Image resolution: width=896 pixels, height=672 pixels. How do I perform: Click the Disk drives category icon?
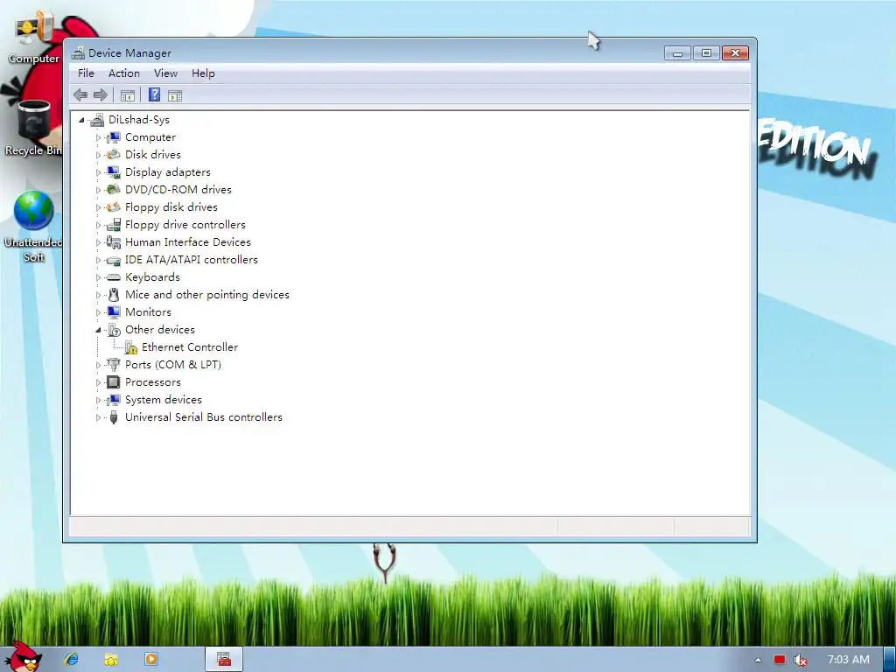pos(114,154)
